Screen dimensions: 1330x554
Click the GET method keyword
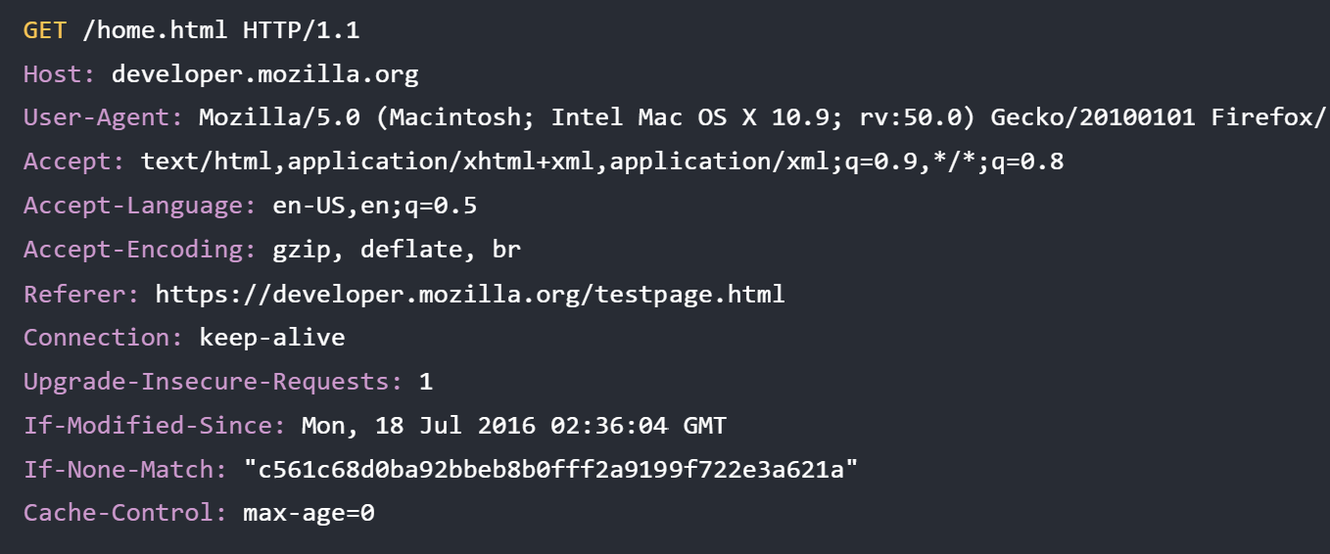45,30
